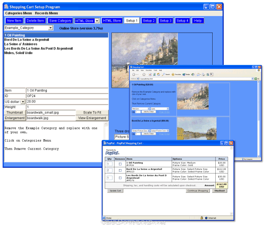
Task: Click the Continue Shopping button
Action: coord(198,191)
